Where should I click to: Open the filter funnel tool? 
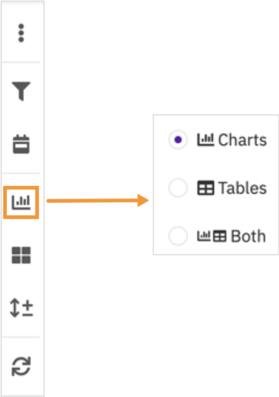tap(21, 91)
